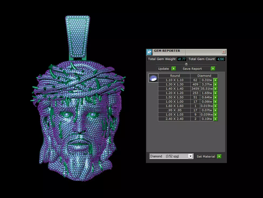Screen dimensions: 263x198
Task: Close the Gem Reporter window
Action: click(224, 52)
